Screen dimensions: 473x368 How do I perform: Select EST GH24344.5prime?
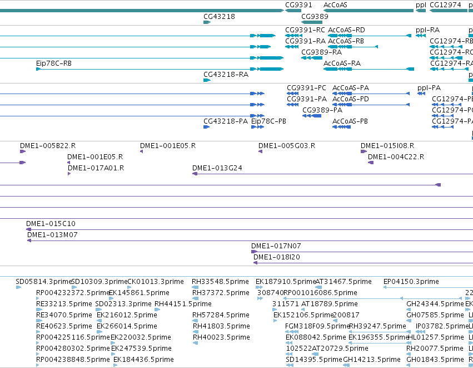pyautogui.click(x=435, y=304)
